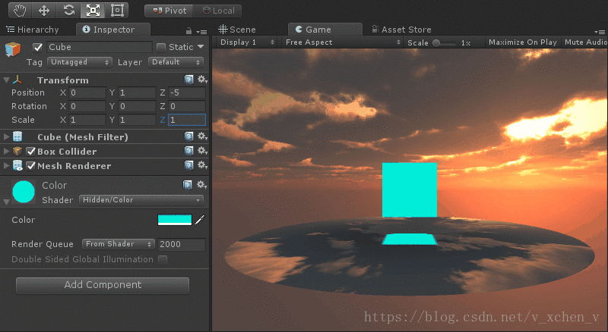Open the Layer dropdown

pyautogui.click(x=176, y=62)
